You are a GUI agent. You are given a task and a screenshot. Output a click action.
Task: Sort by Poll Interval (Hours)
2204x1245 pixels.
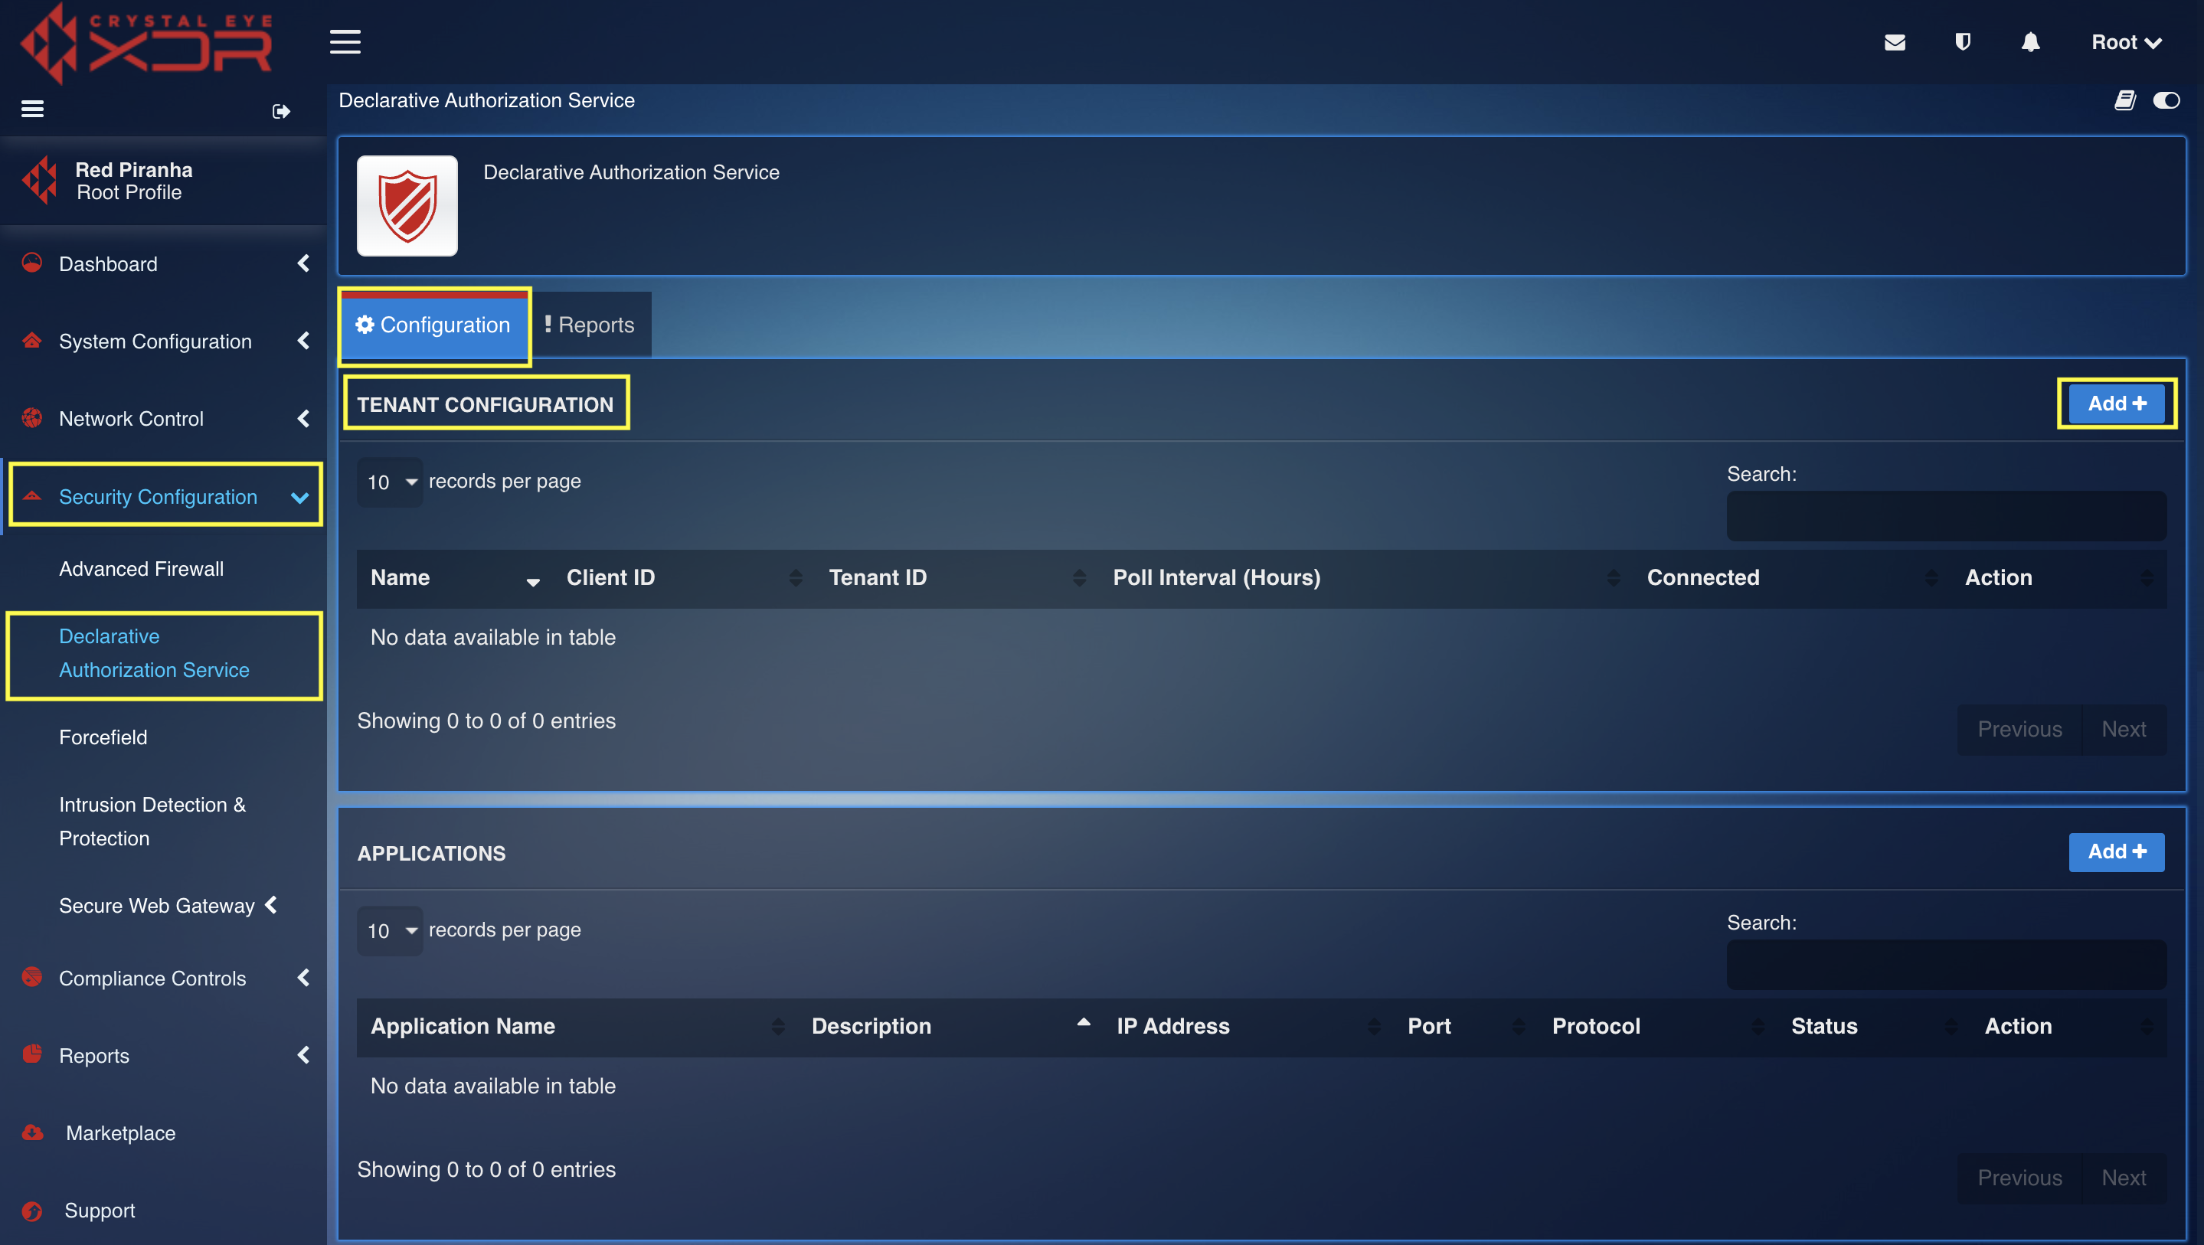[1365, 577]
